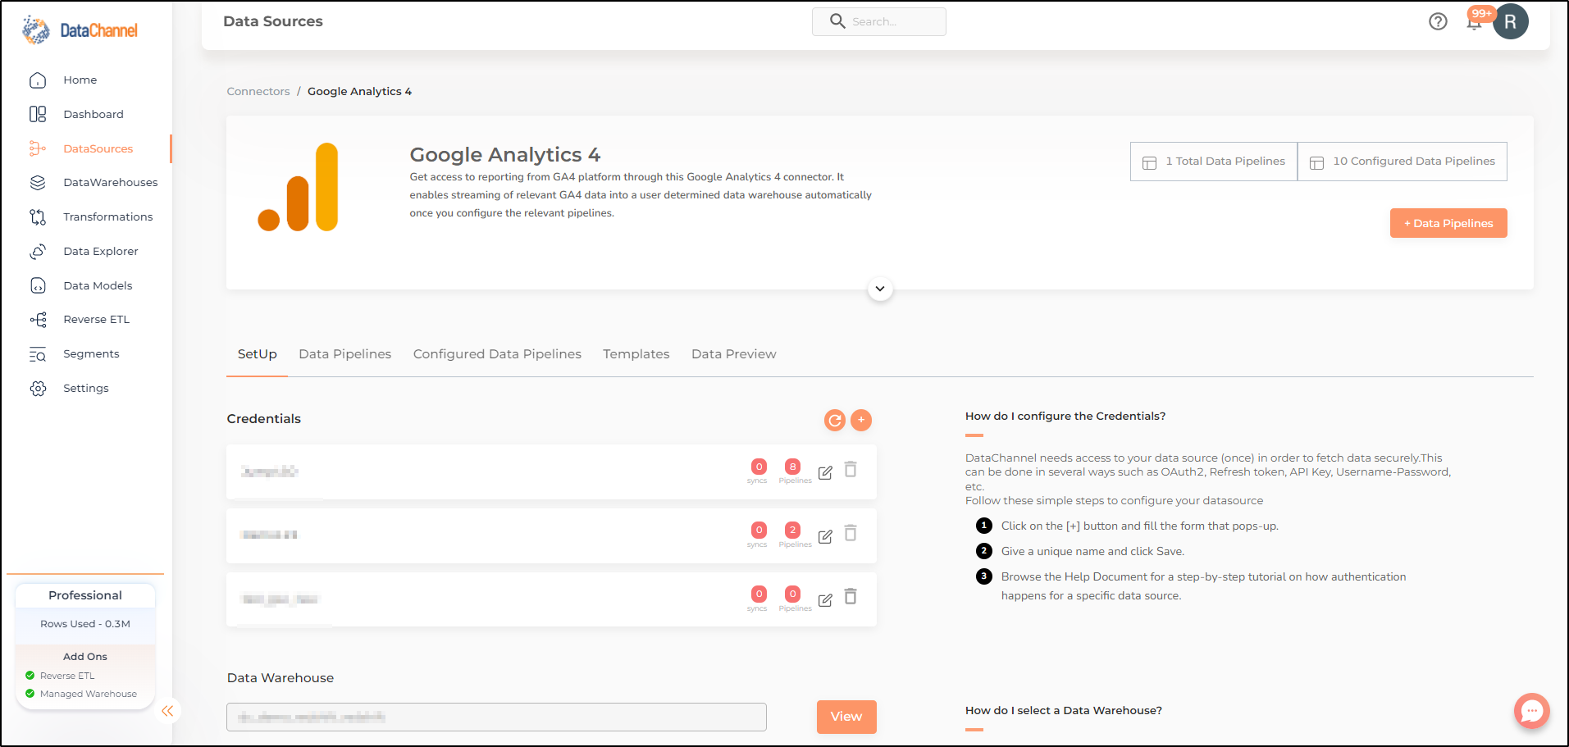The image size is (1569, 747).
Task: Click the Professional plan label
Action: click(x=85, y=595)
